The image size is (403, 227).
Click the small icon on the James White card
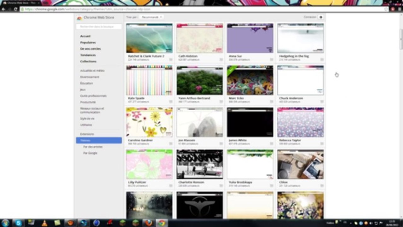(271, 143)
